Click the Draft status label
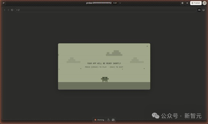This screenshot has width=208, height=124. [115, 3]
